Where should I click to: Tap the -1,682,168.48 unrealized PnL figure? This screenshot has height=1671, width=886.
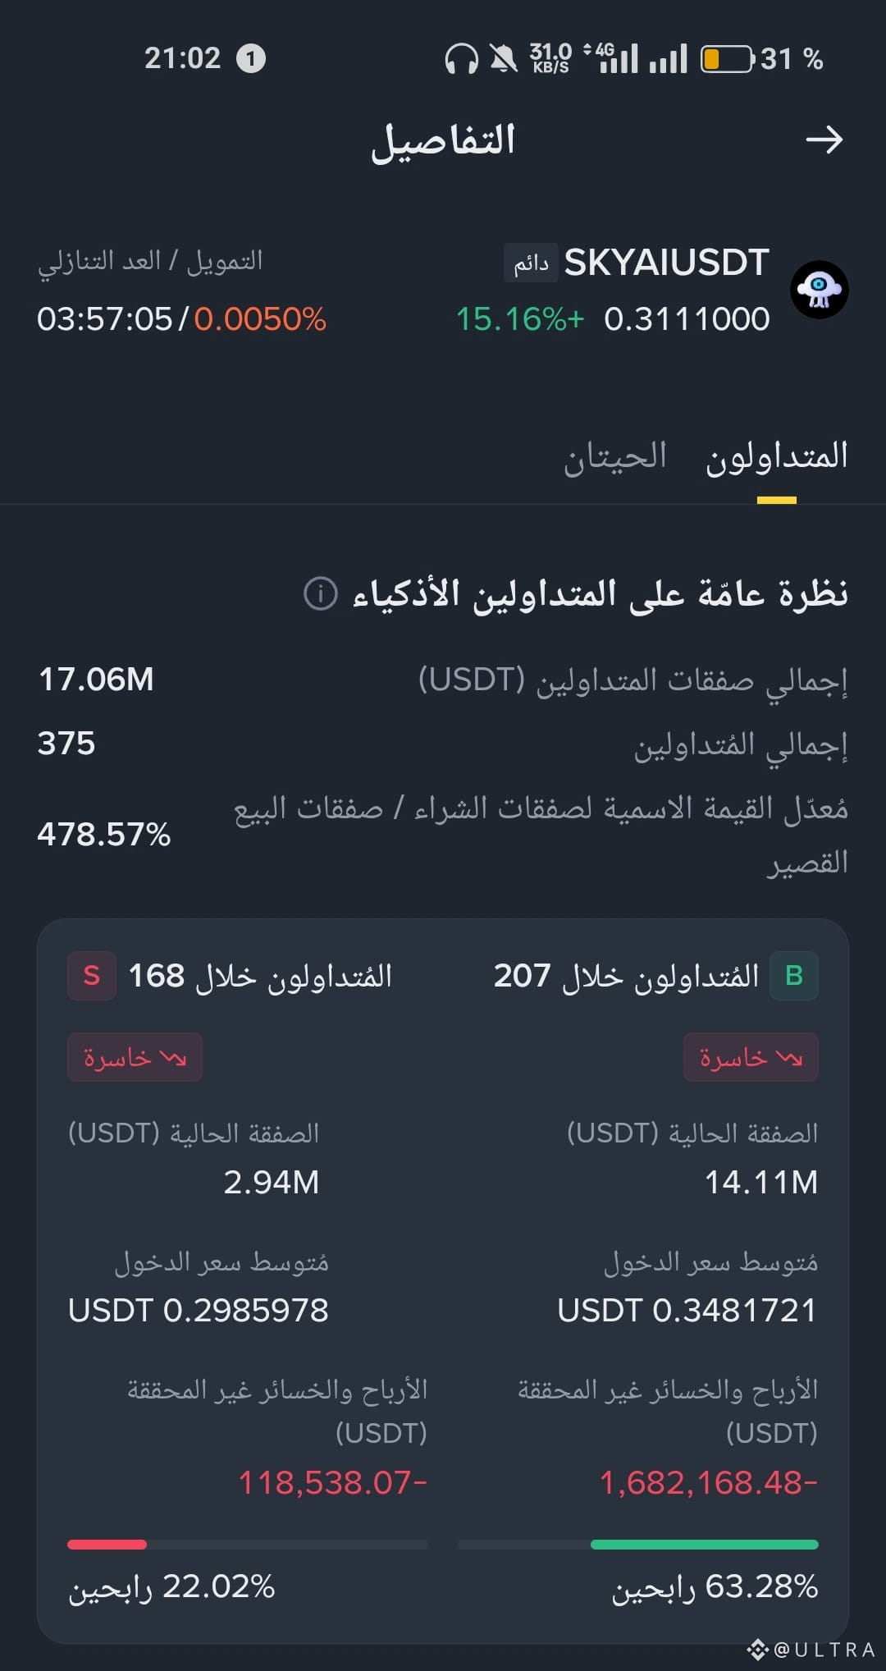(709, 1482)
